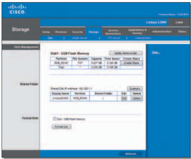Click the Safely Remove Disk button
191x159 pixels.
click(x=126, y=53)
